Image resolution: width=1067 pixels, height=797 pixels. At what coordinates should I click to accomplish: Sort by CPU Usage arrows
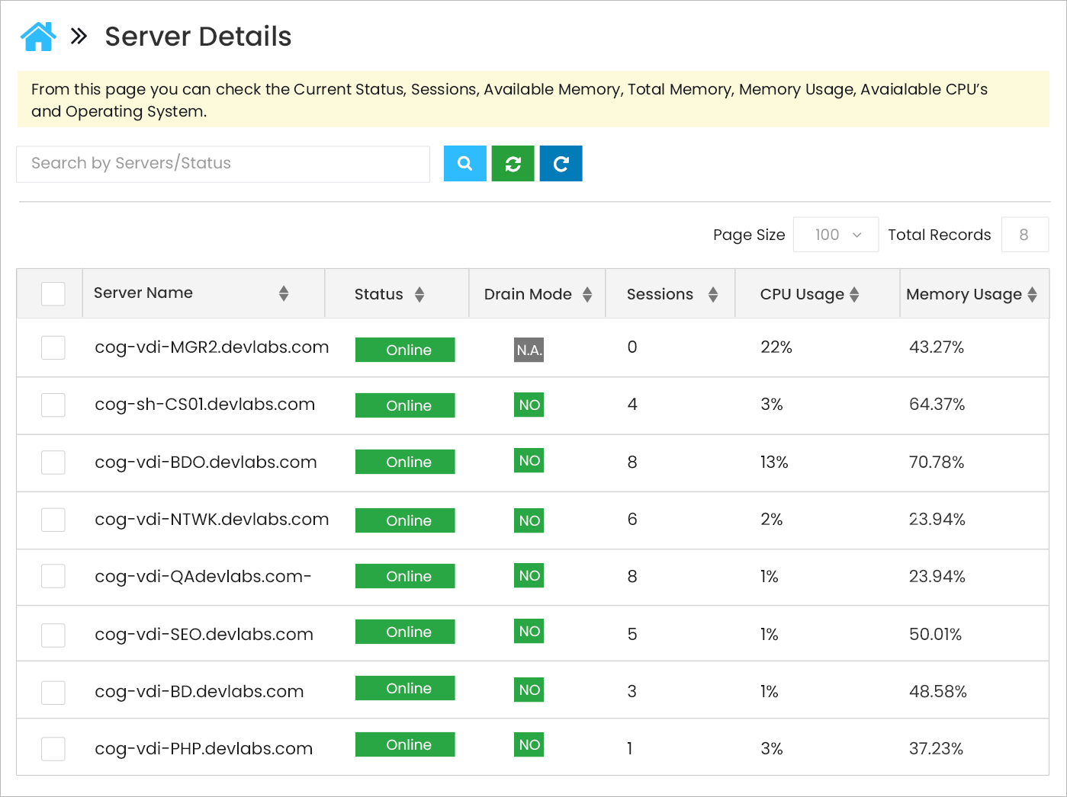(854, 294)
